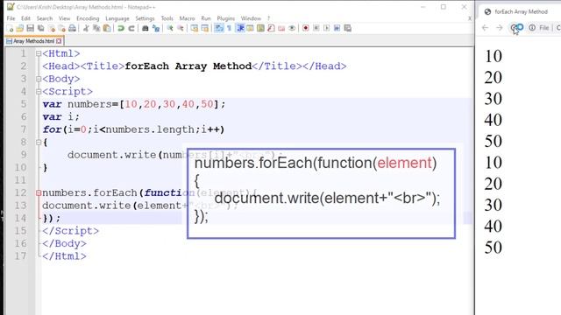Viewport: 561px width, 315px height.
Task: Click the Monitoring eye icon in toolbar
Action: 292,28
